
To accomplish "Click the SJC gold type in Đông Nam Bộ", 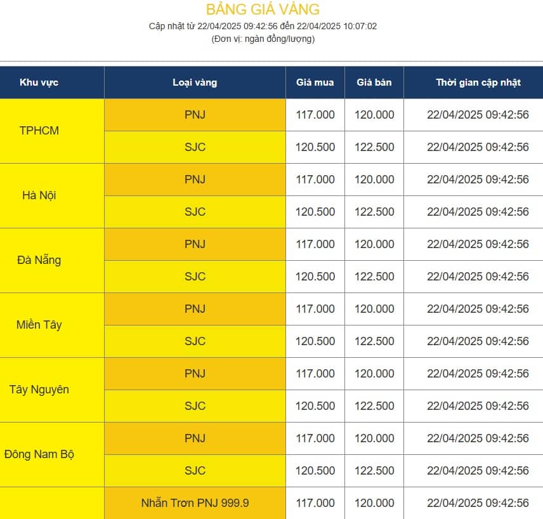I will 195,471.
